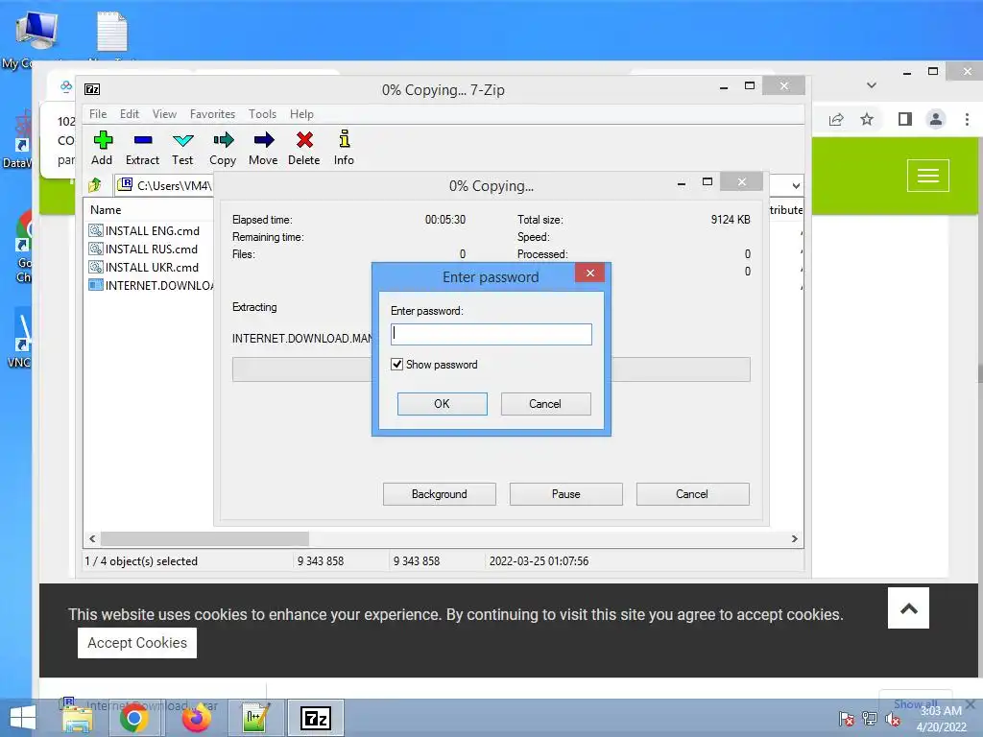Open the File menu in 7-Zip
Screen dimensions: 983x737
coord(98,114)
